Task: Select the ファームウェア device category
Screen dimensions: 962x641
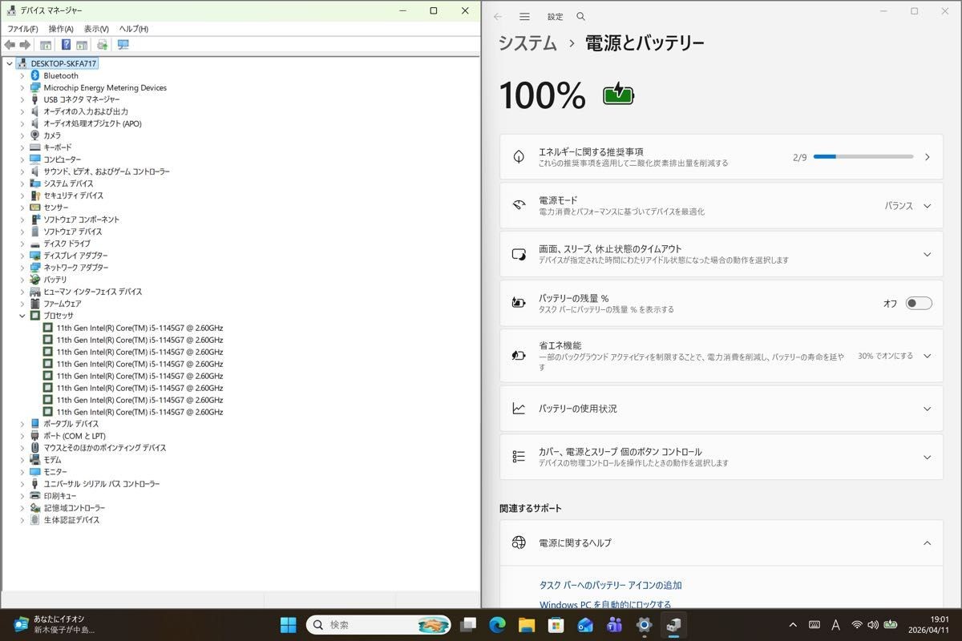Action: [x=62, y=304]
